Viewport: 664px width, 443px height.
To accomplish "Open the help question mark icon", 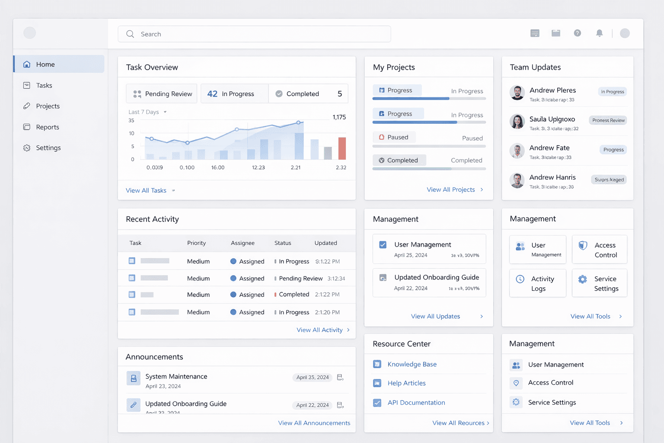I will tap(577, 33).
